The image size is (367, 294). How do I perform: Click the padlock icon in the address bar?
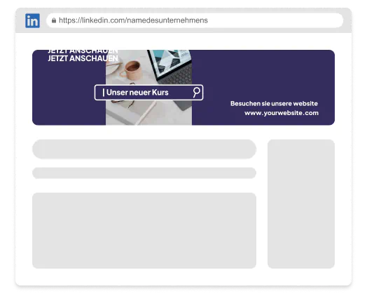point(54,20)
